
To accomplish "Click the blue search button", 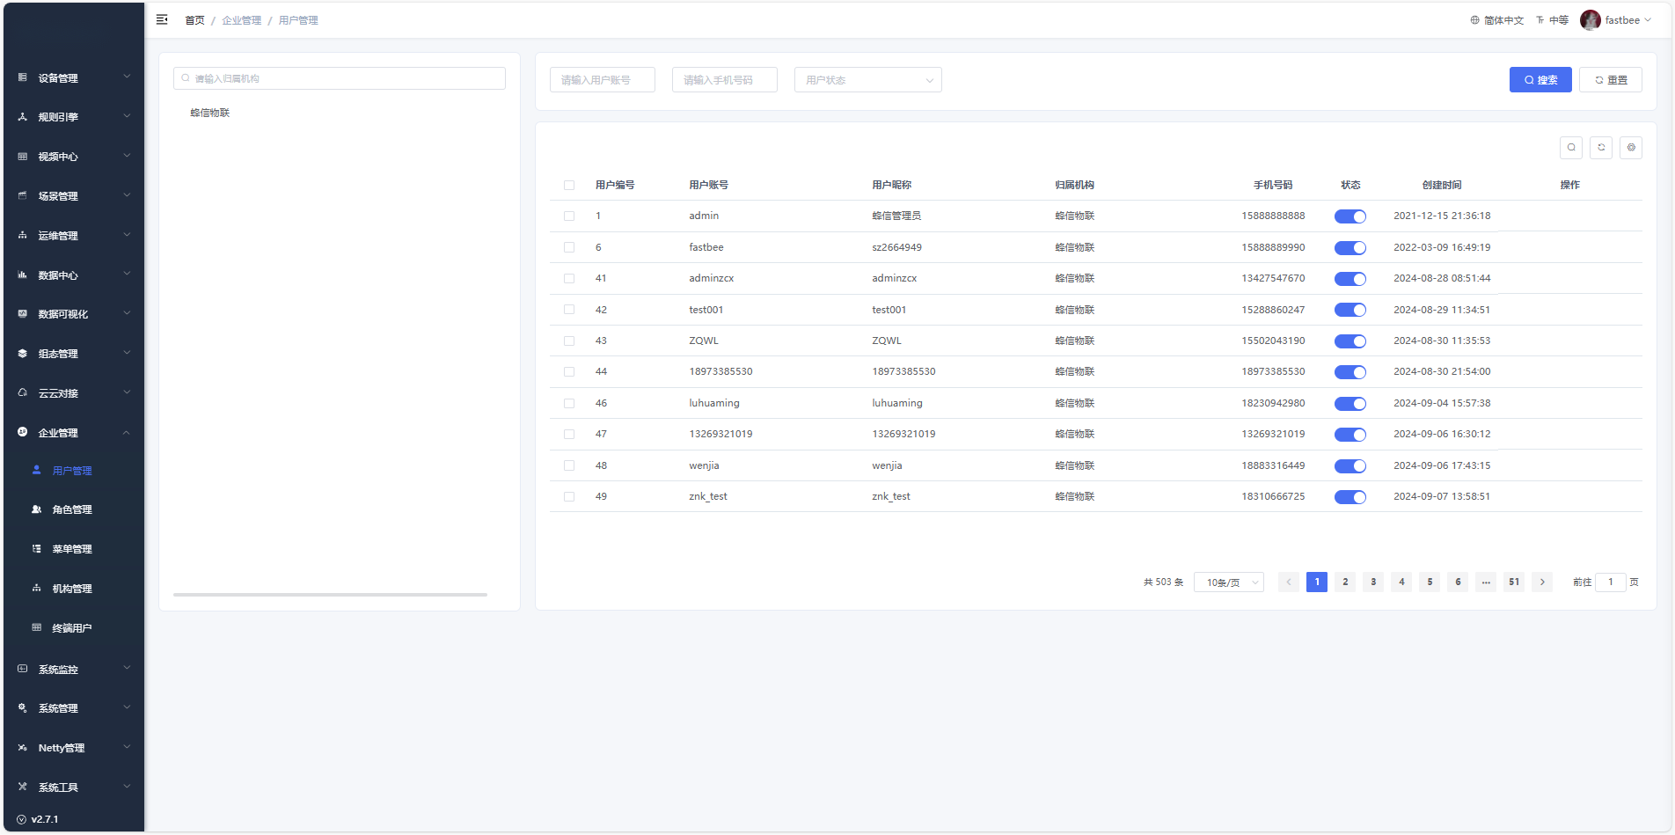I will point(1540,80).
